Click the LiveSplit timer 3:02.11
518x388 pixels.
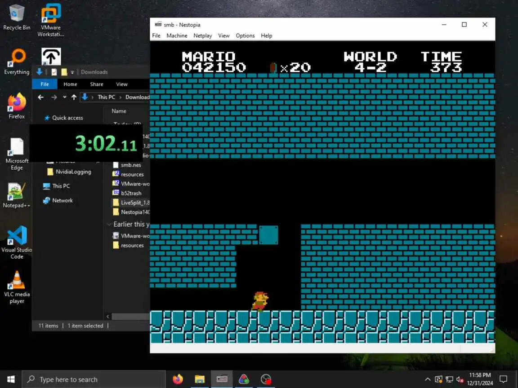(x=106, y=144)
